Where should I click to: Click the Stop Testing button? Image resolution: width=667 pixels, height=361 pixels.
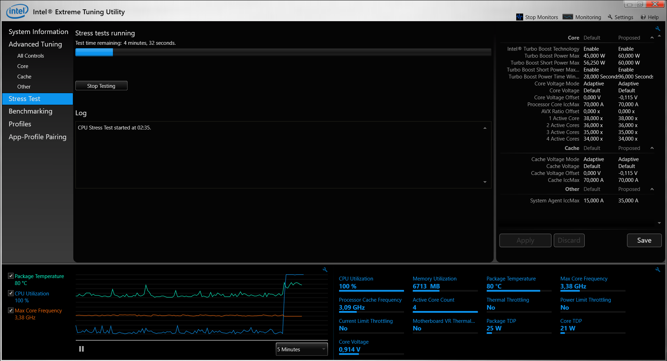pos(101,86)
